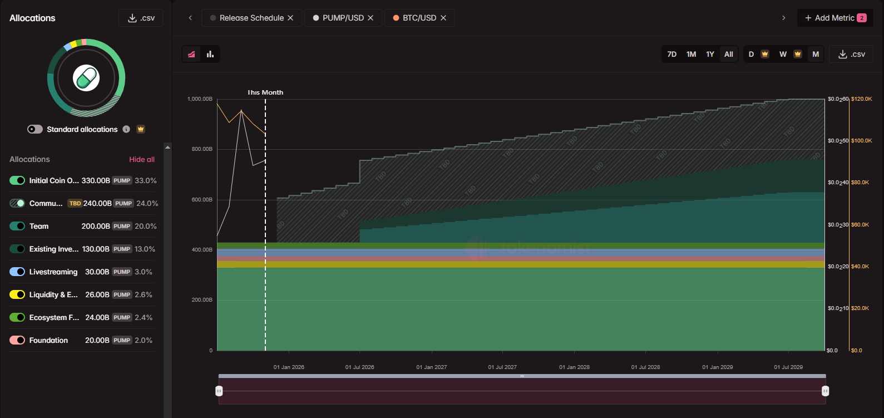Viewport: 884px width, 418px height.
Task: Click right handle of range slider
Action: tap(825, 391)
